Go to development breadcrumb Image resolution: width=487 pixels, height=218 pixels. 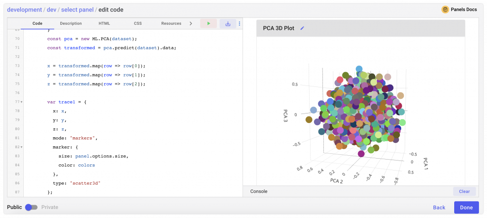[25, 9]
